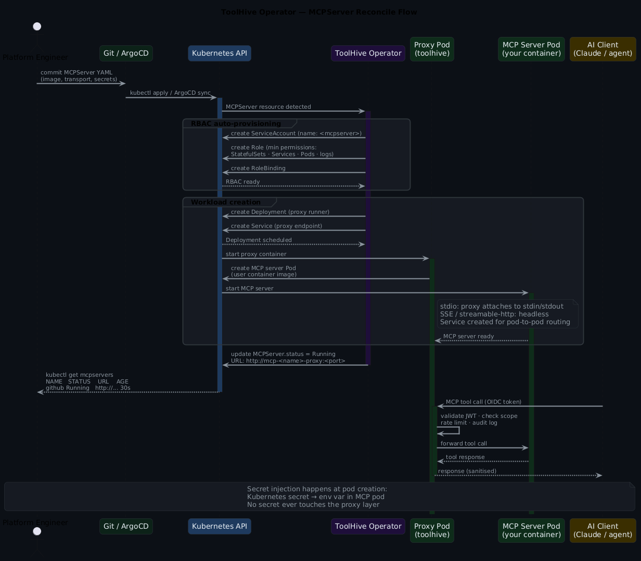Click the 'kubectl apply / ArgoCD sync' message
This screenshot has width=641, height=561.
(x=170, y=93)
